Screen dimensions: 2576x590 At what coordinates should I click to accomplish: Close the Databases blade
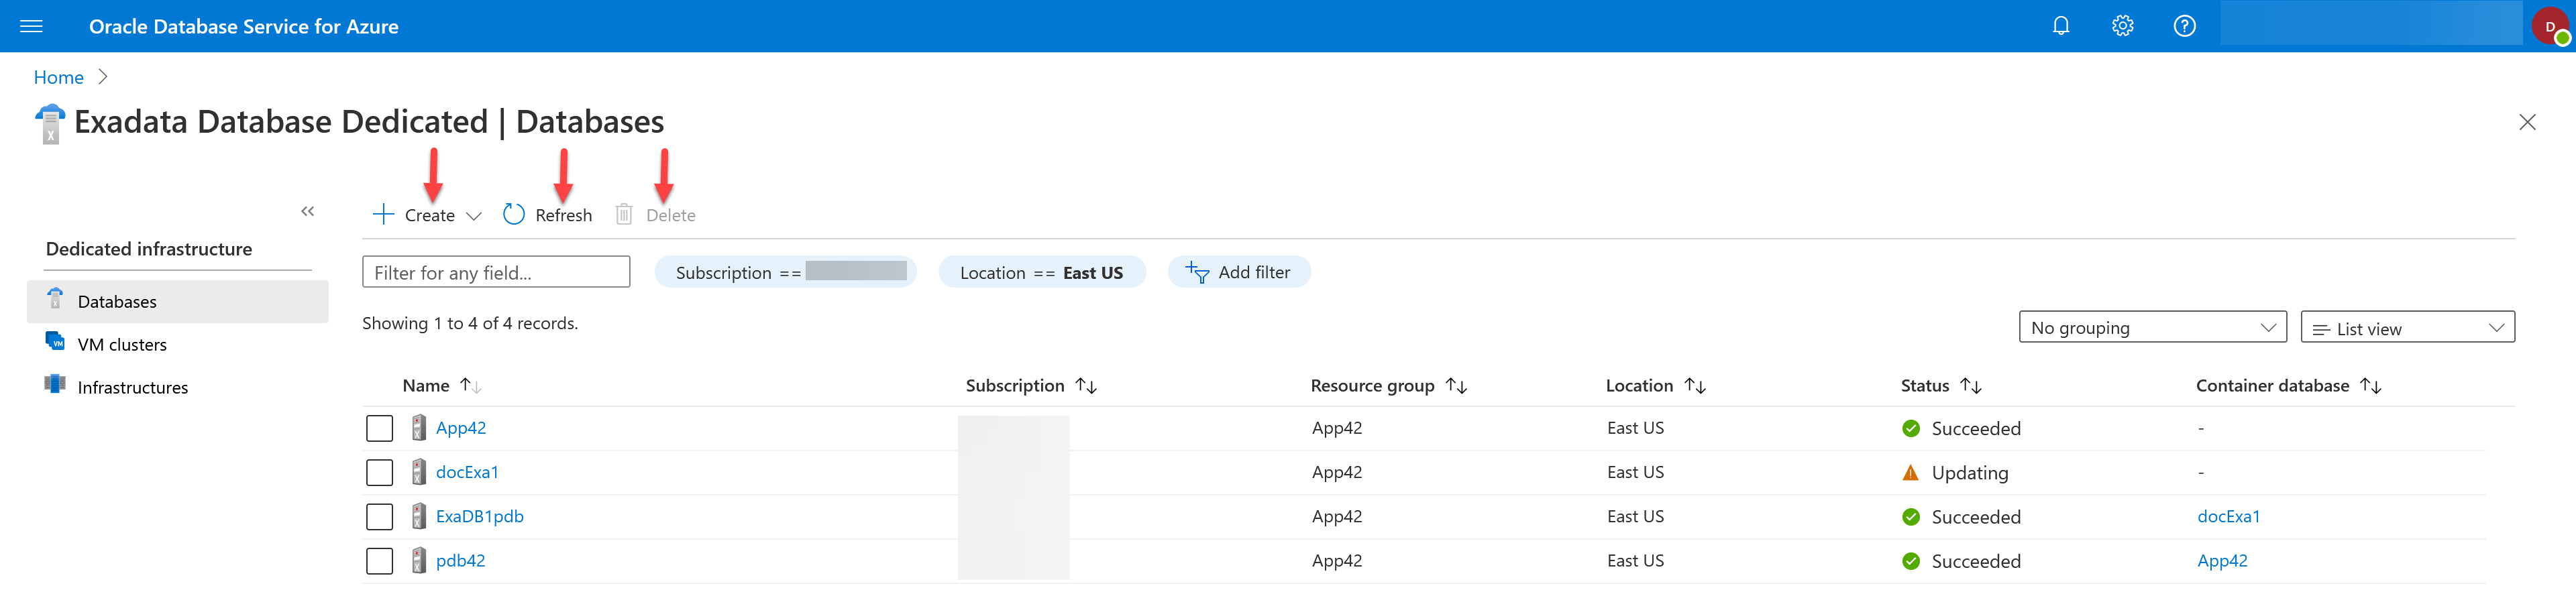(2527, 122)
